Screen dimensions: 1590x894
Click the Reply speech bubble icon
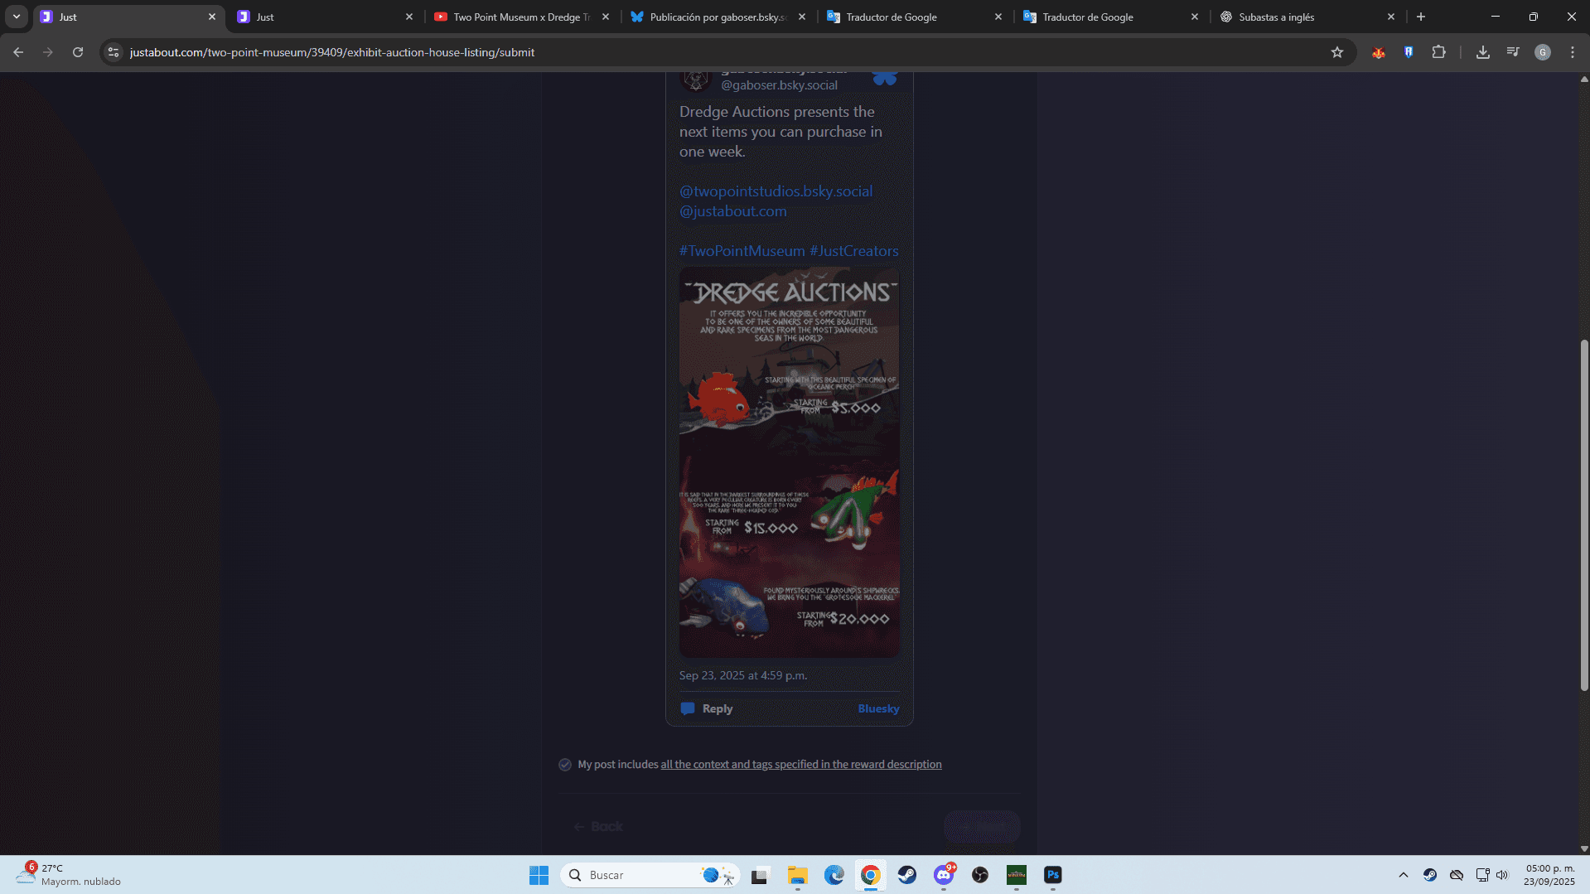[x=688, y=708]
